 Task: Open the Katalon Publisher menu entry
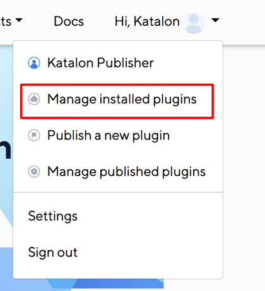[118, 63]
